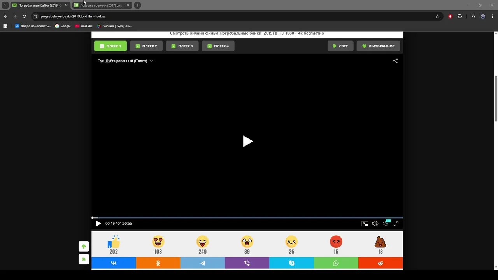
Task: Switch to ПЛЕЕР 2 tab
Action: (146, 46)
